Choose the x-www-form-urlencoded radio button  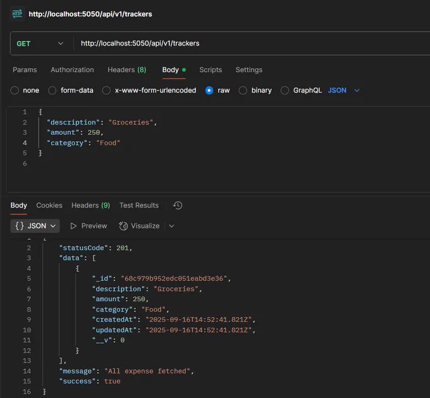[106, 90]
